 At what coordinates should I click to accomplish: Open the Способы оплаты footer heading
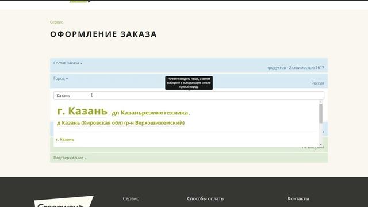pos(206,198)
